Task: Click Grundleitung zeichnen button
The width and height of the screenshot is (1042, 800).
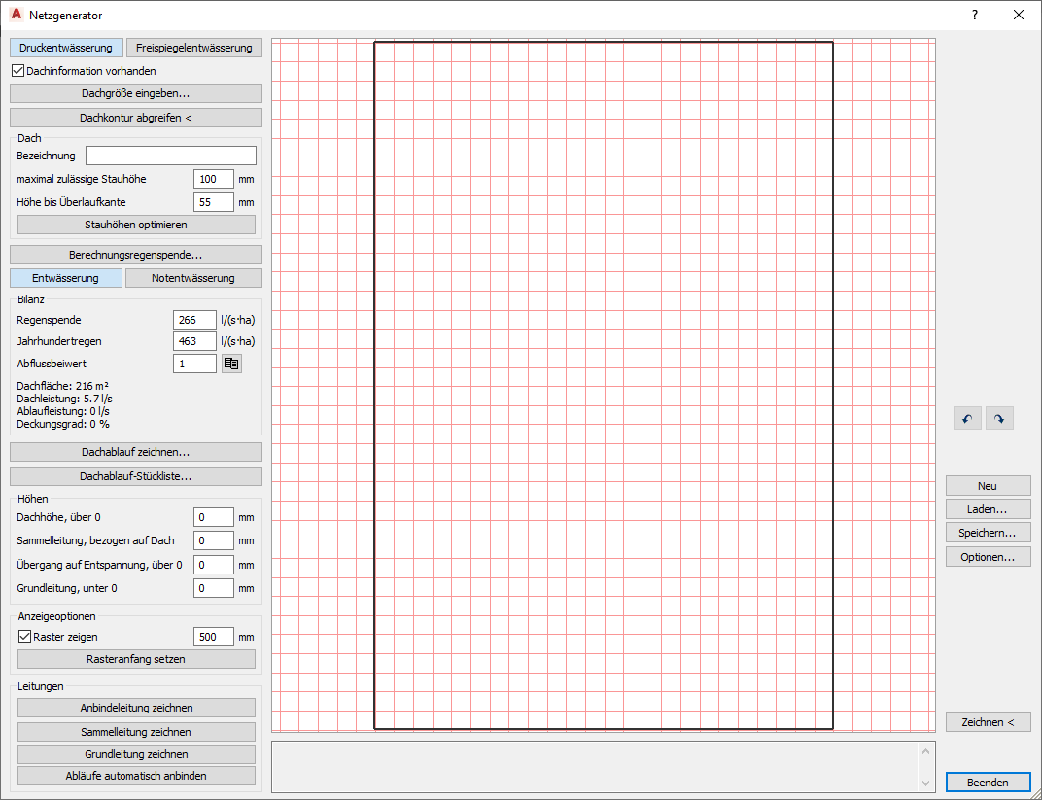Action: click(x=136, y=754)
